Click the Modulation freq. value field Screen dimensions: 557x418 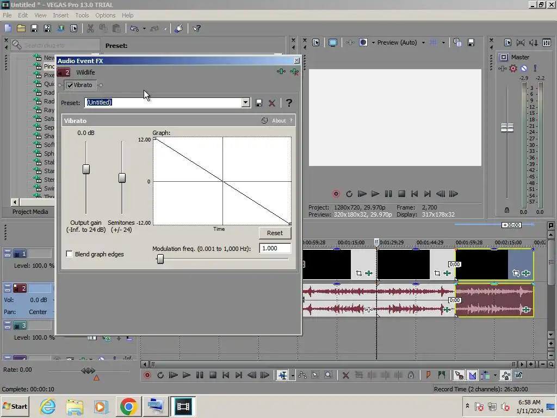click(x=275, y=248)
